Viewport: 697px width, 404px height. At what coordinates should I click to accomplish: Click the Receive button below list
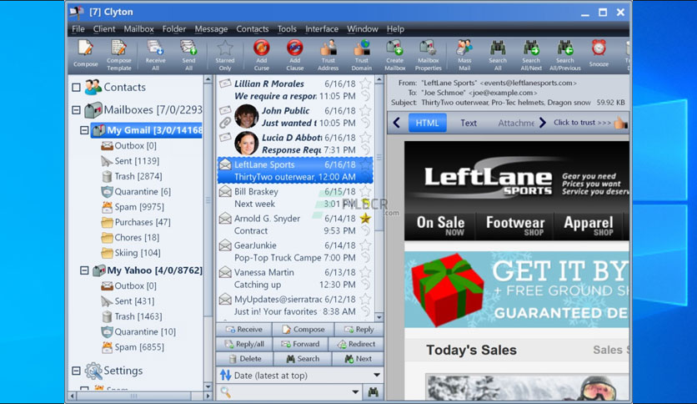point(243,329)
